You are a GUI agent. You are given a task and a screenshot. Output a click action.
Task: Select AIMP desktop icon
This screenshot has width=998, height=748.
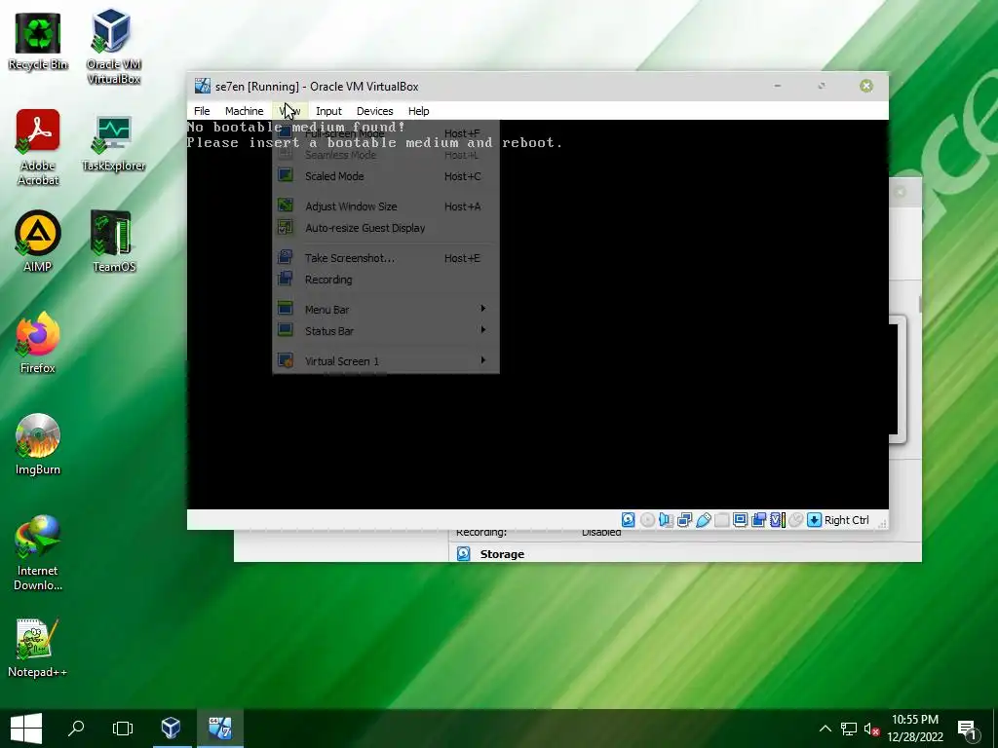point(38,242)
